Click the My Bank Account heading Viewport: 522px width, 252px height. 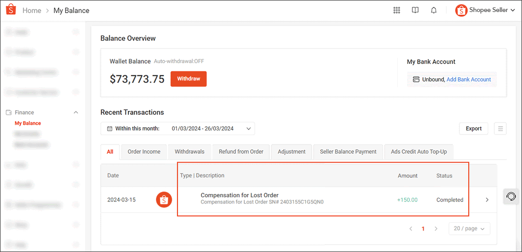pos(431,62)
